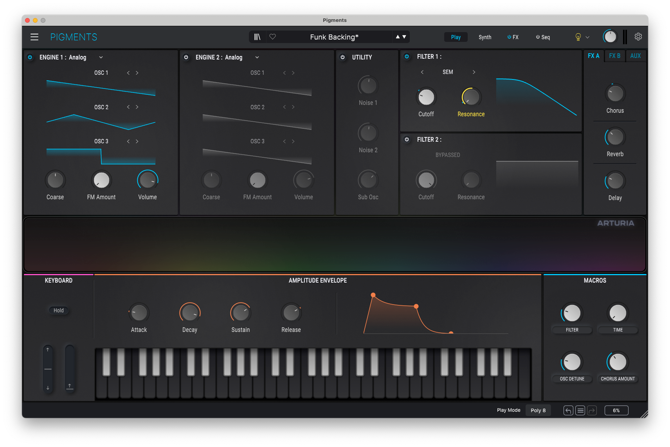The height and width of the screenshot is (447, 670).
Task: Select previous waveform for Engine 2 OSC 1
Action: 285,73
